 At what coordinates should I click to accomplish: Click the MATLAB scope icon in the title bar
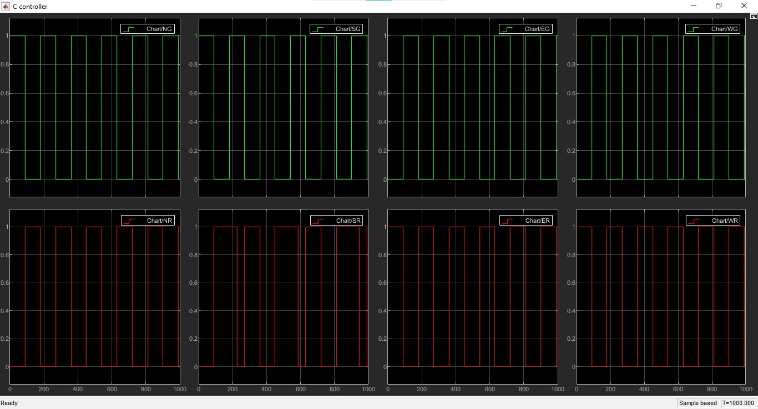[x=6, y=6]
